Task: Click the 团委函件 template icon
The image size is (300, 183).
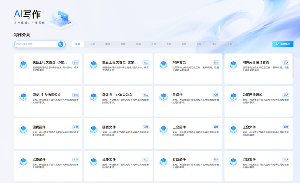Action: (23, 130)
